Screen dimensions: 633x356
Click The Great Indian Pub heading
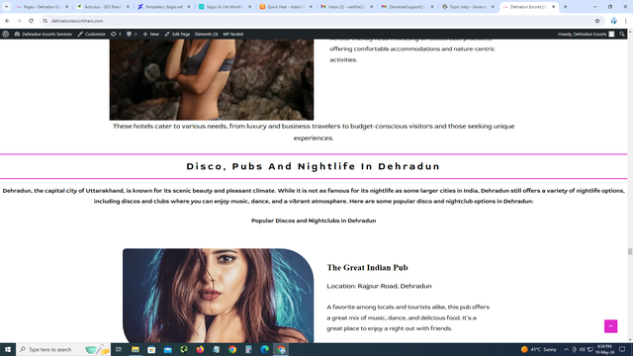[x=367, y=268]
